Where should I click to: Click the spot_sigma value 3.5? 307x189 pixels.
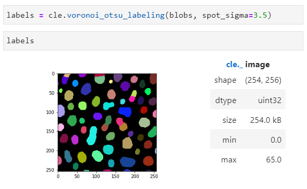point(260,15)
